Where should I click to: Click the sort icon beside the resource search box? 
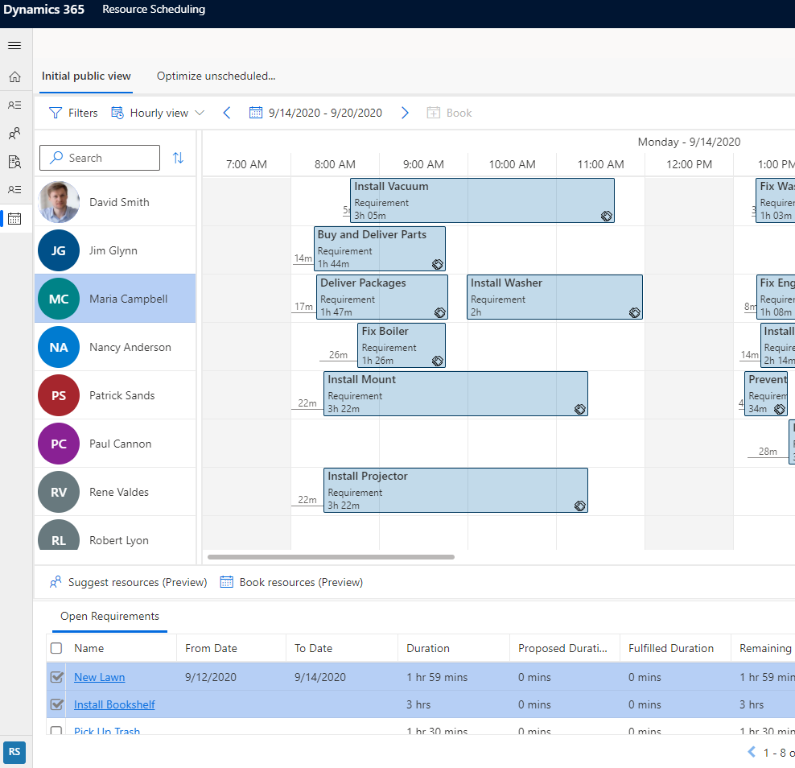[x=178, y=159]
